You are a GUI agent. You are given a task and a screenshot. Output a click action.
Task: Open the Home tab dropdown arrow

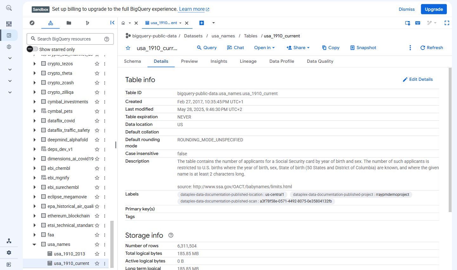coord(130,23)
